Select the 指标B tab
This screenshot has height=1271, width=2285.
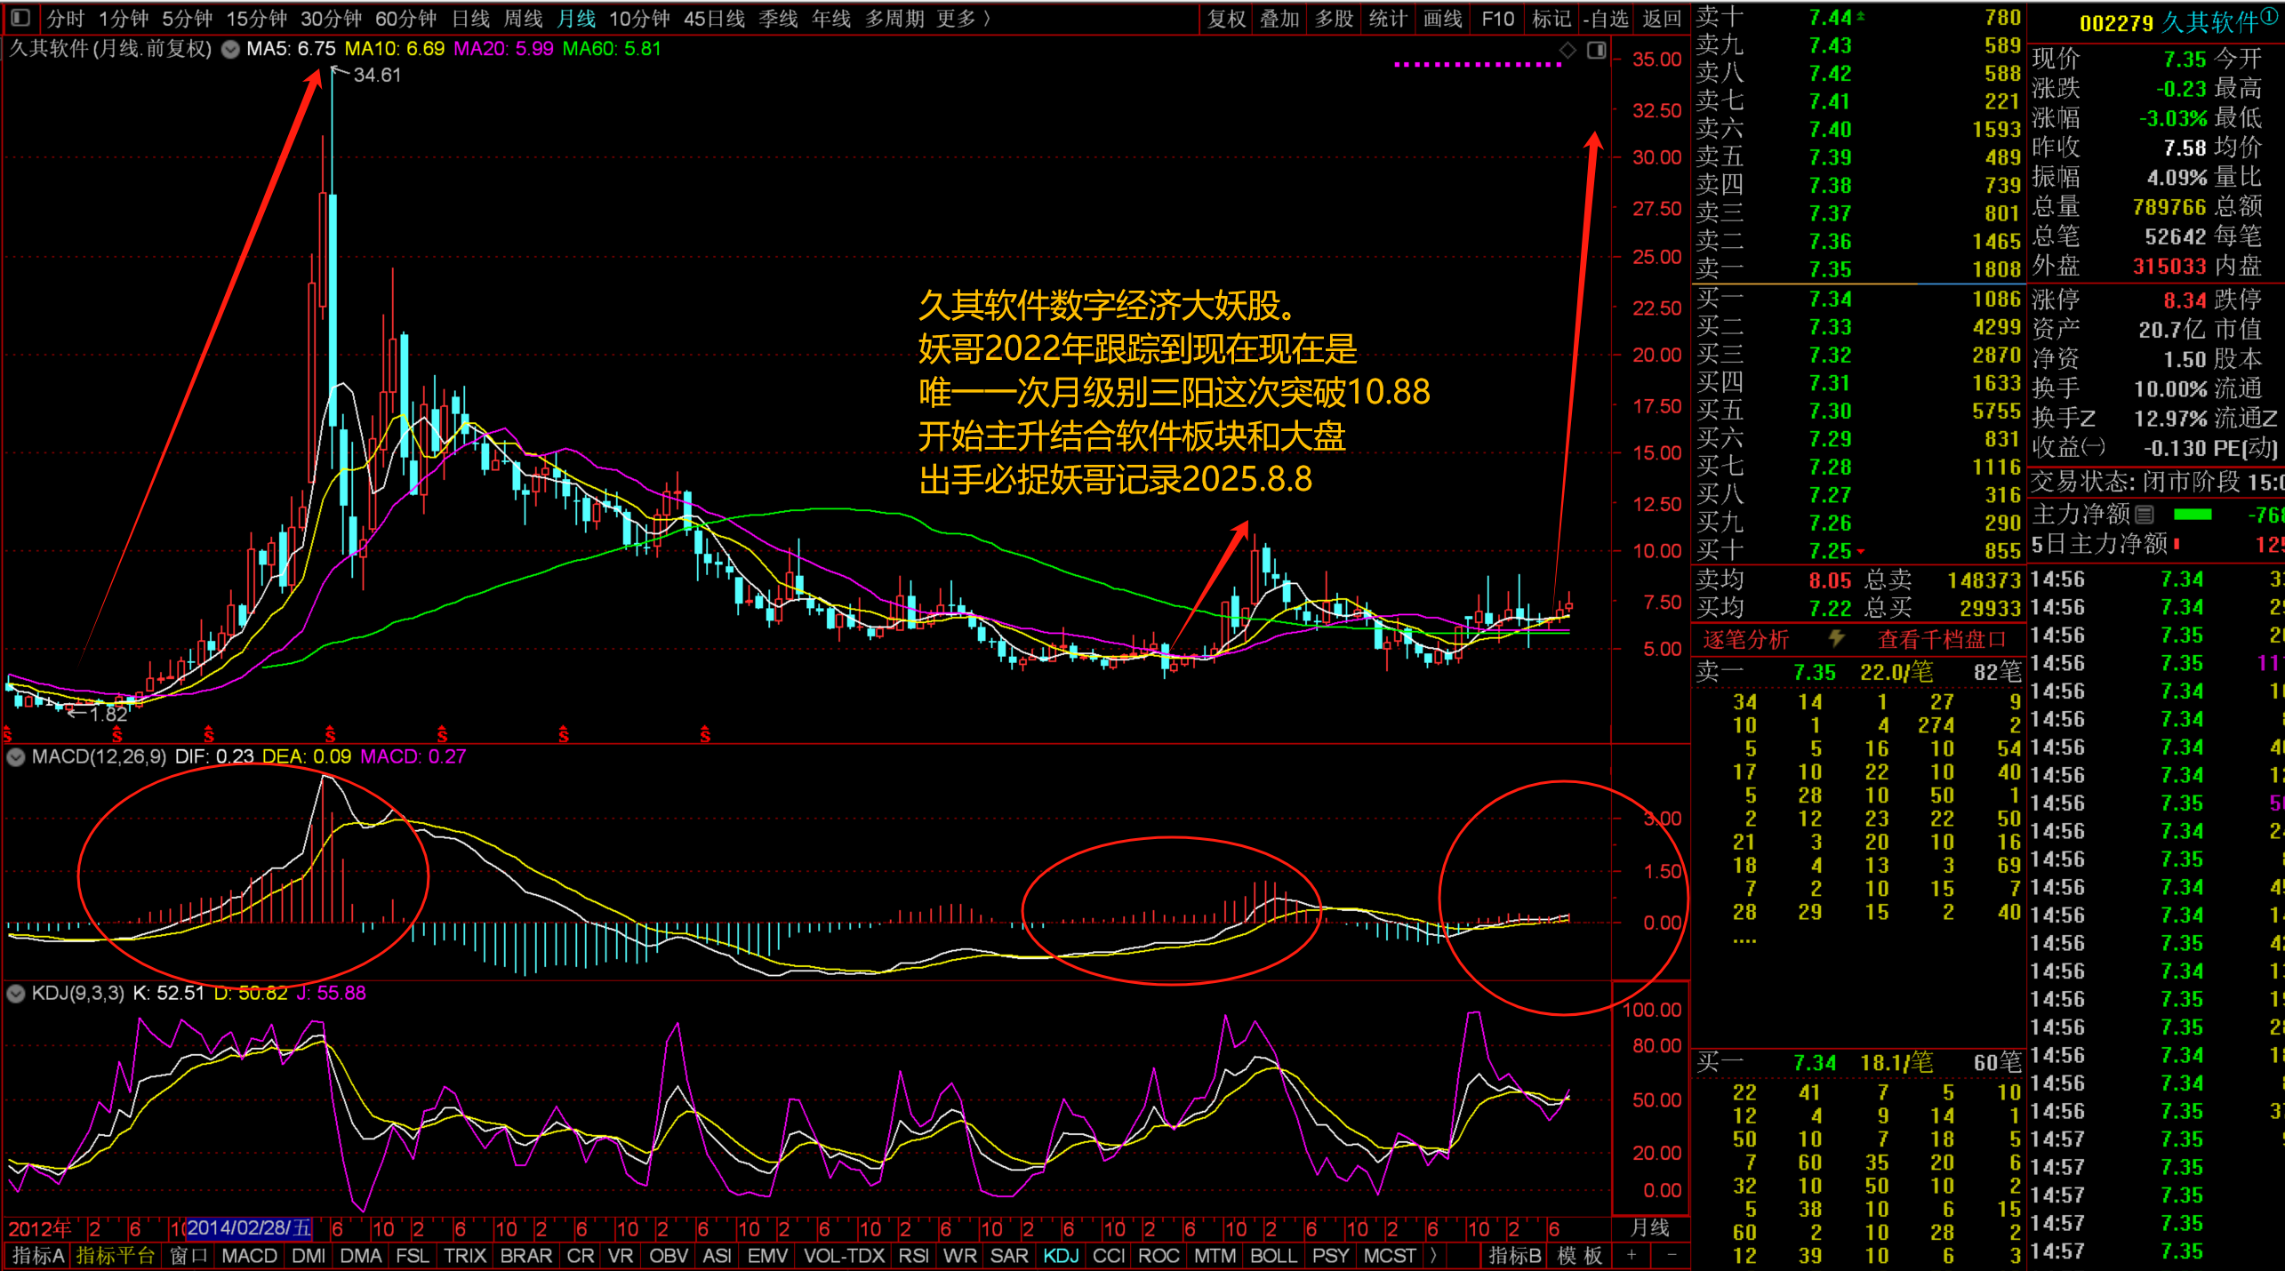(x=1514, y=1255)
